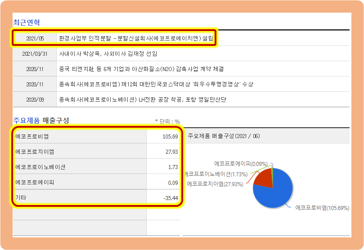Click the 단위 : % unit note
The image size is (364, 250).
[x=167, y=121]
